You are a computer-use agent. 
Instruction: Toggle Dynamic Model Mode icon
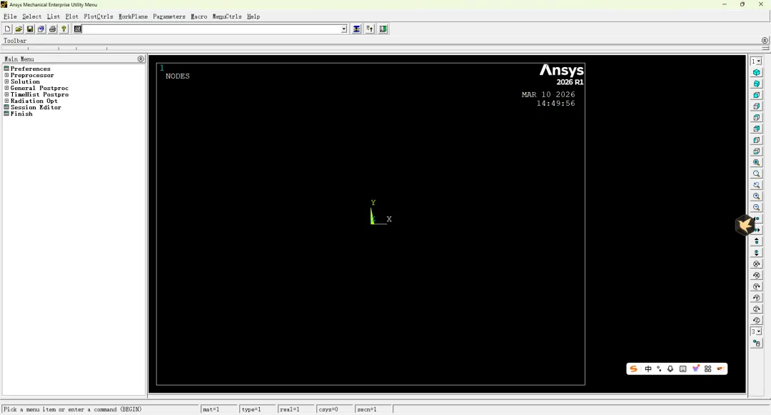pos(756,343)
